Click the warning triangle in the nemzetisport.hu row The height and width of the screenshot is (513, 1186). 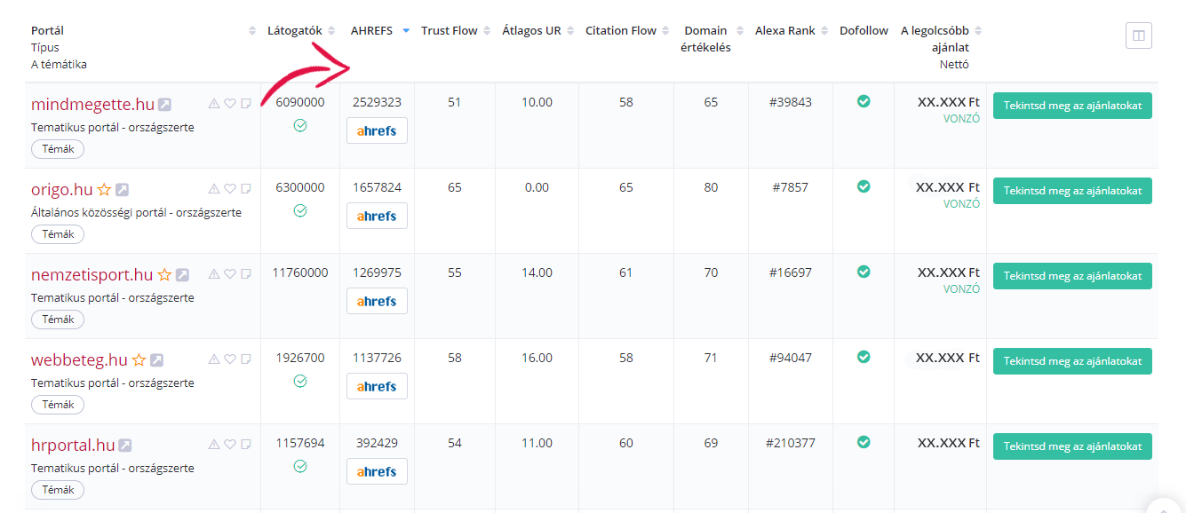(213, 274)
